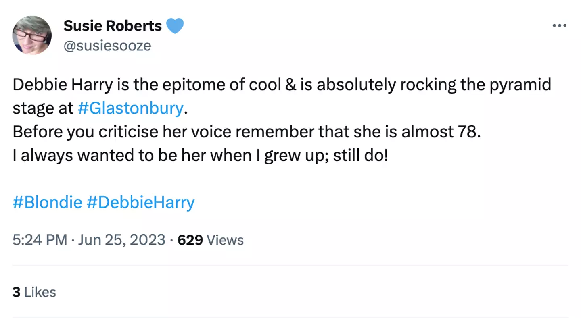Viewport: 581px width, 318px height.
Task: Click the 5:24 PM timestamp
Action: coord(40,240)
